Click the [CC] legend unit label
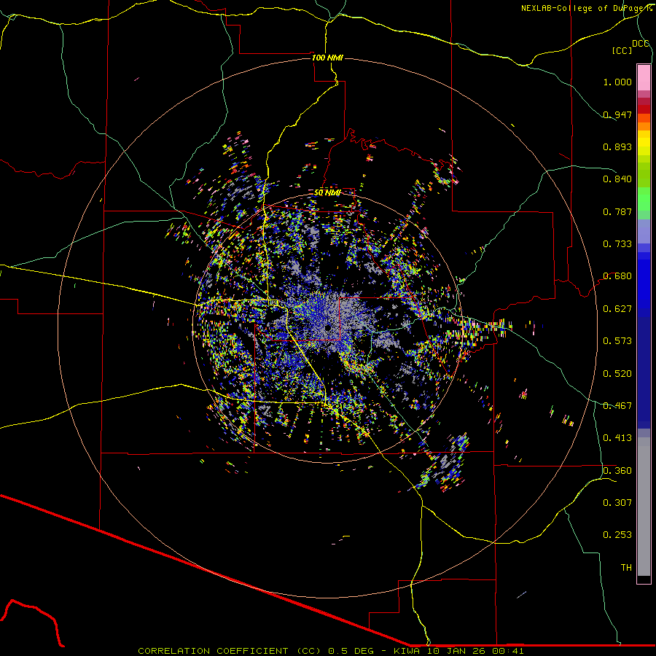 tap(622, 50)
